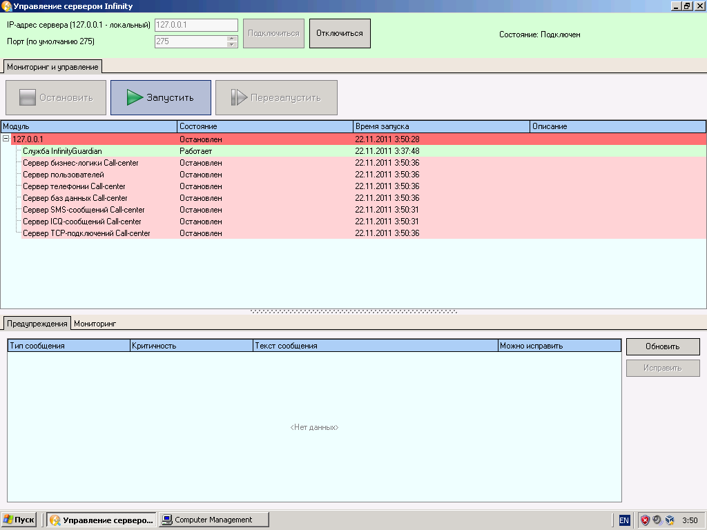Click the taskbar clock showing 3:50
Viewport: 707px width, 530px height.
point(690,520)
